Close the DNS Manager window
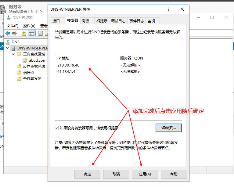Viewport: 234px width, 191px height. pos(226,17)
